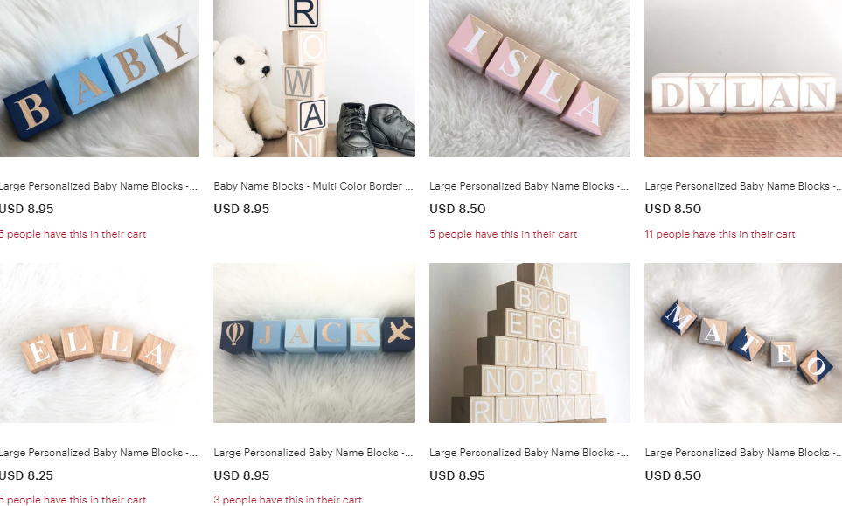Click the listing title below the MATEO blocks
Screen dimensions: 842x506
click(x=743, y=453)
